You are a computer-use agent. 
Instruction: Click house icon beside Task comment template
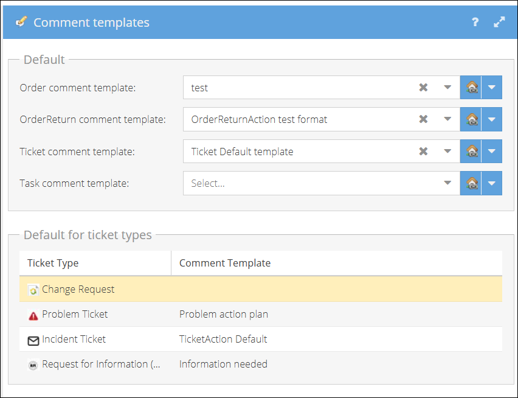pos(471,183)
